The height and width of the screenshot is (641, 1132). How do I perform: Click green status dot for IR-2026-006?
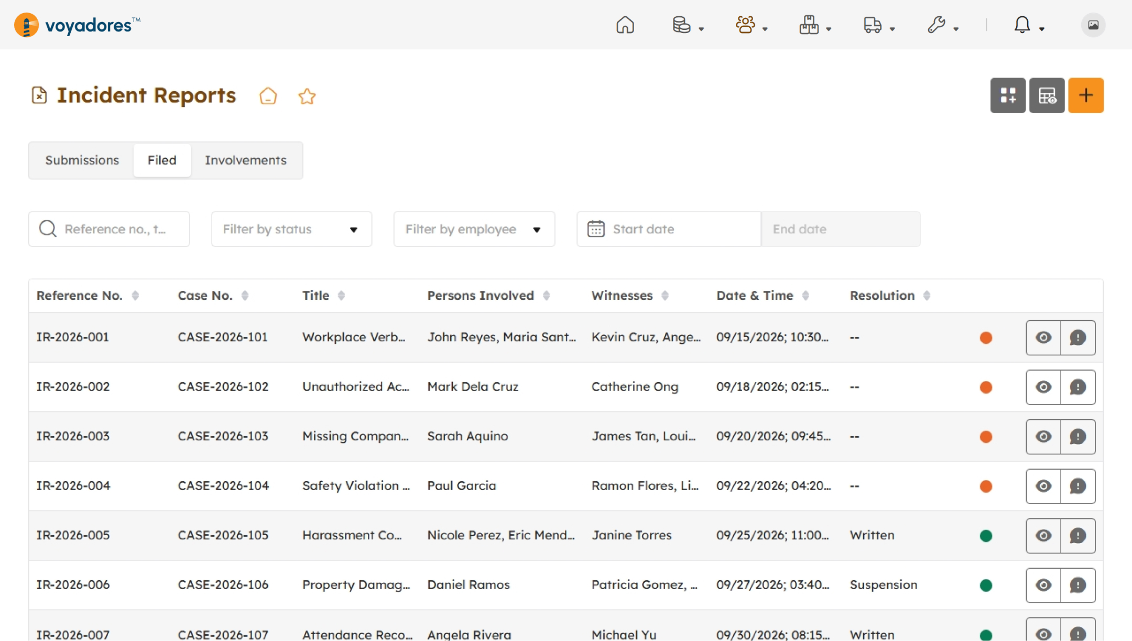point(986,585)
